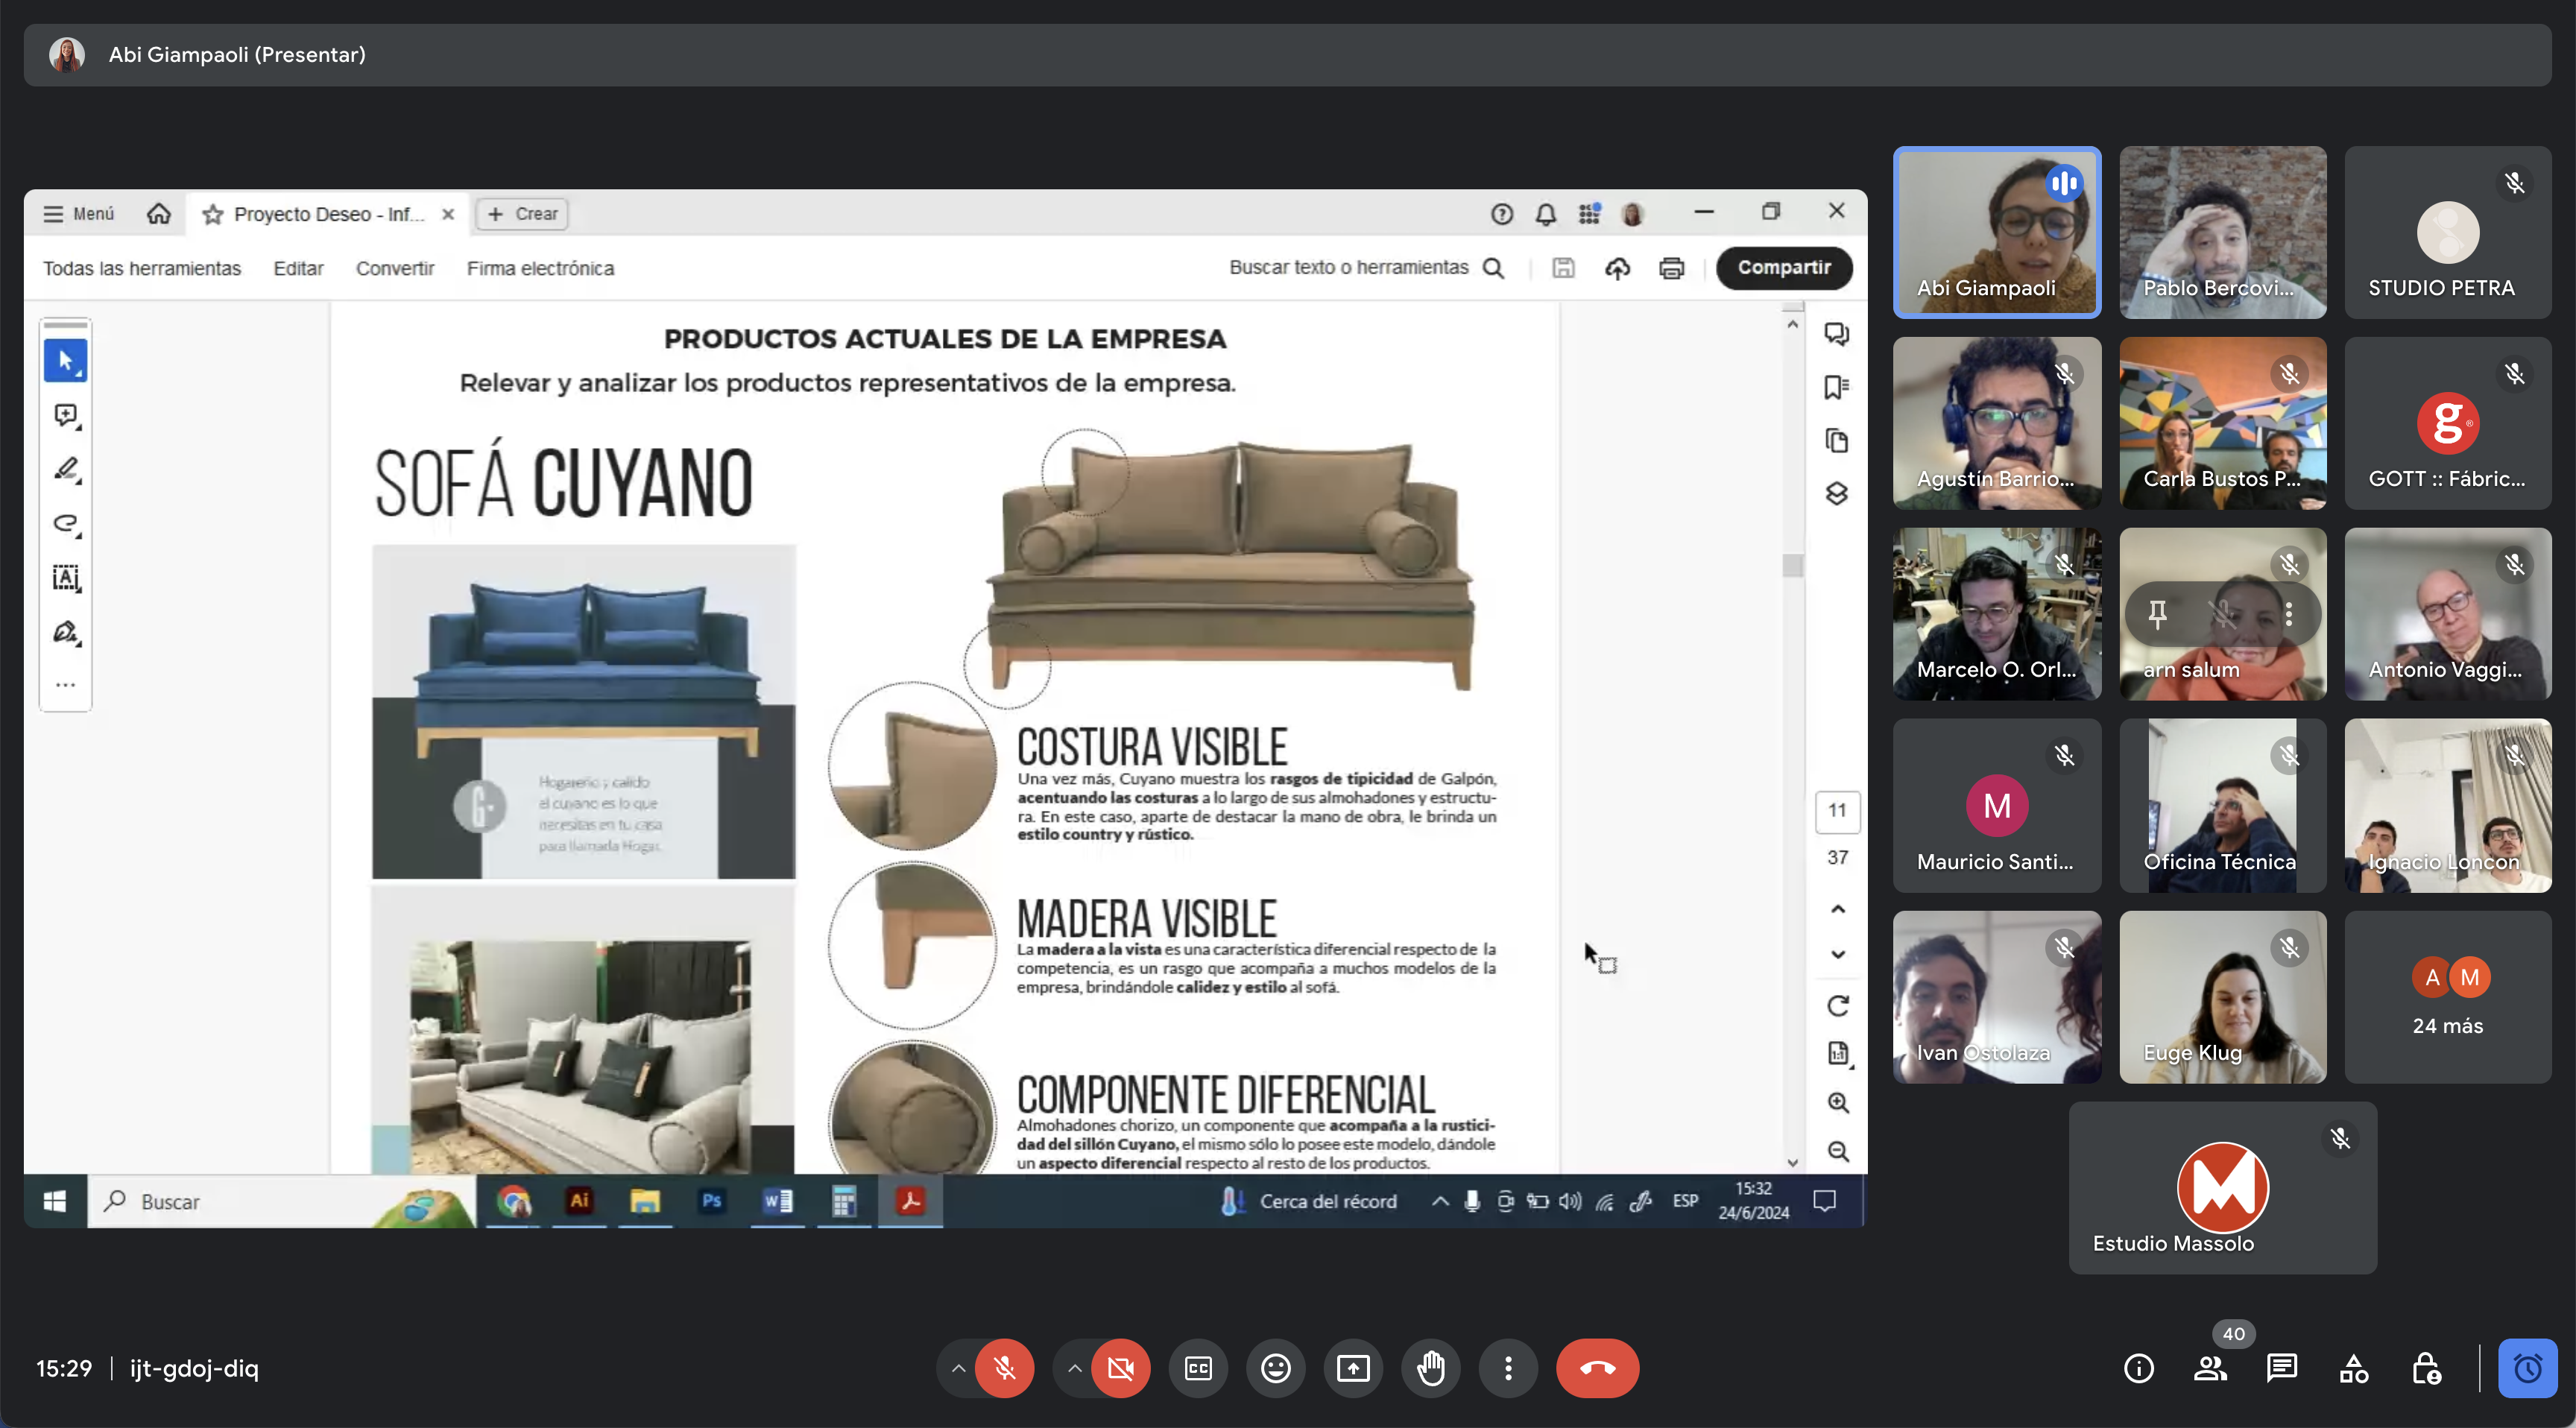Screen dimensions: 2576x1428
Task: Raise hand in the meeting
Action: pyautogui.click(x=1431, y=1368)
